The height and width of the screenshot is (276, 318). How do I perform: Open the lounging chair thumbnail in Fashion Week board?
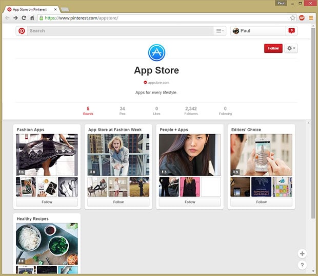coord(97,187)
